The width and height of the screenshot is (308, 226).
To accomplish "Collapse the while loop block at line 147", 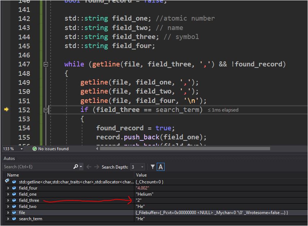I will [45, 64].
